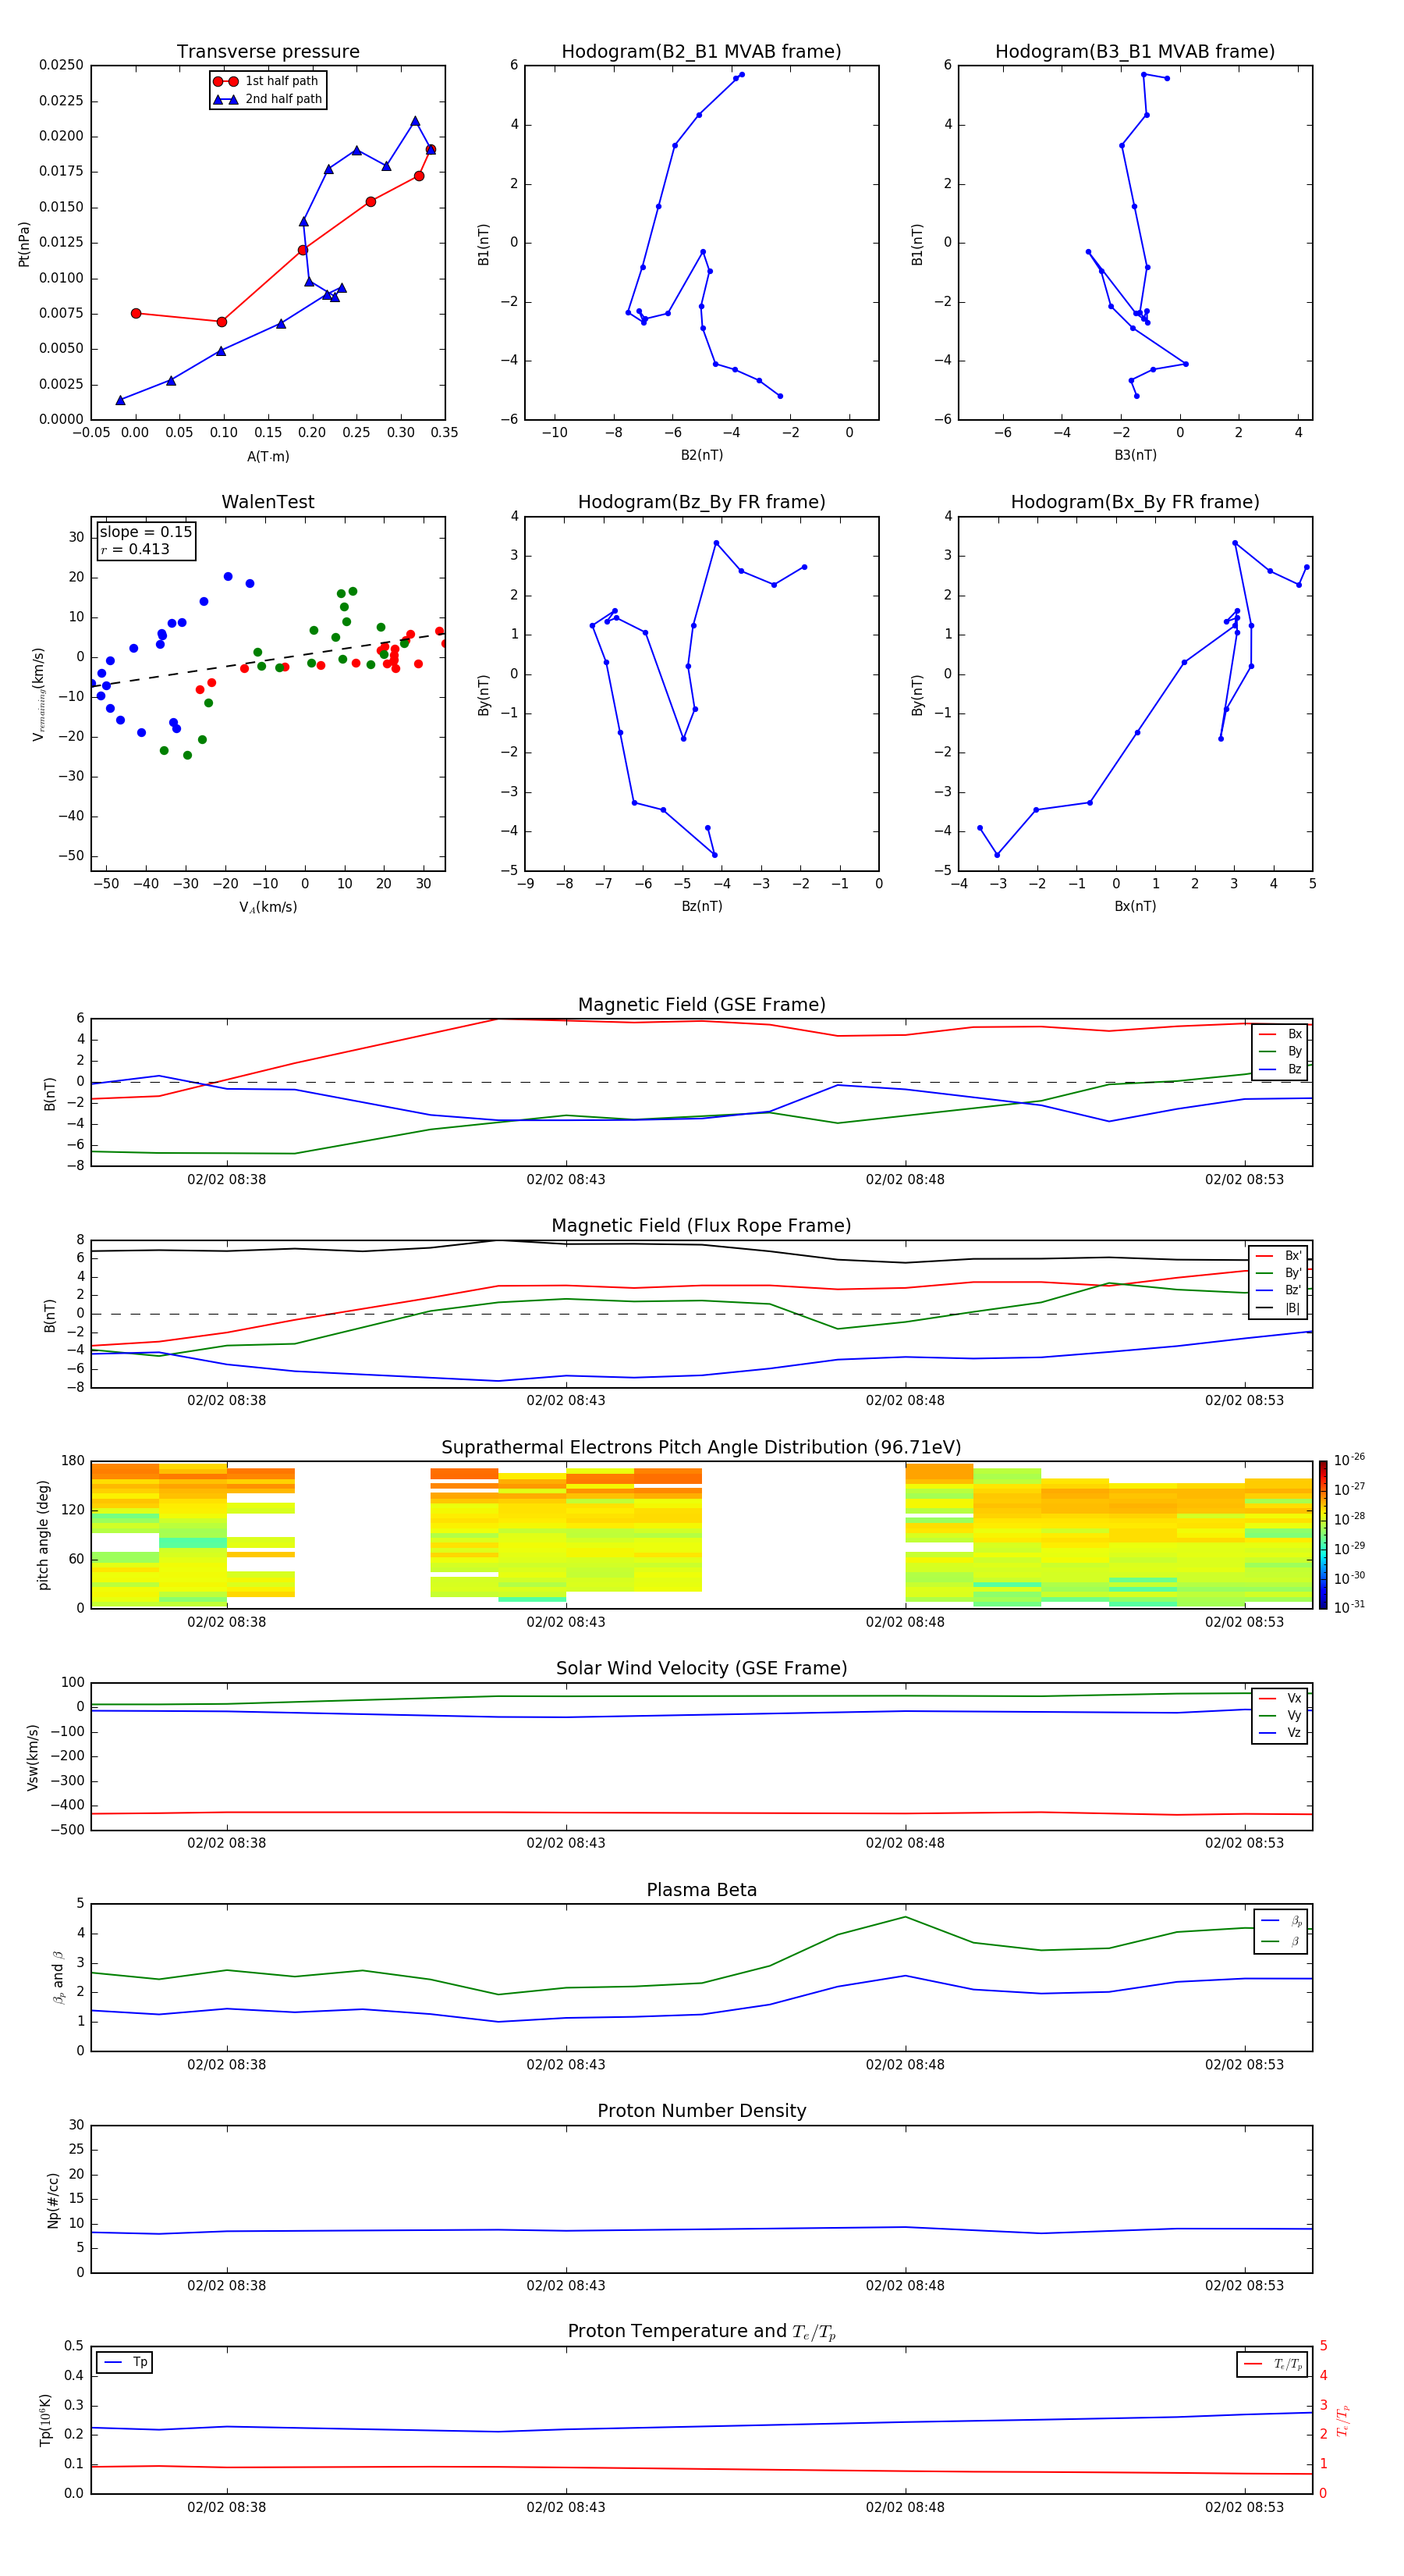Click the "Bx(nT)" x-axis label
This screenshot has height=2576, width=1404.
tap(1135, 906)
